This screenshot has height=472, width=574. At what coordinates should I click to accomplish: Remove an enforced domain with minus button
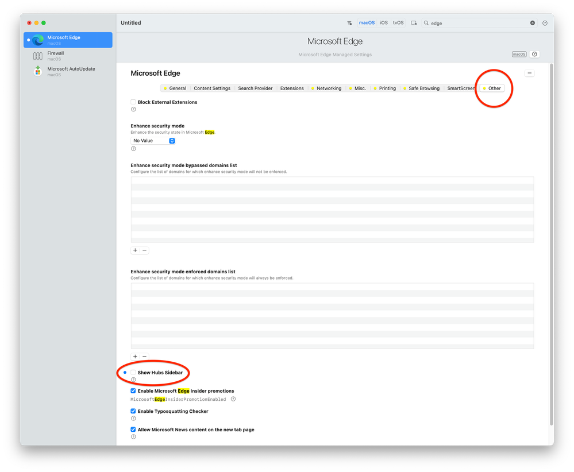pyautogui.click(x=145, y=357)
